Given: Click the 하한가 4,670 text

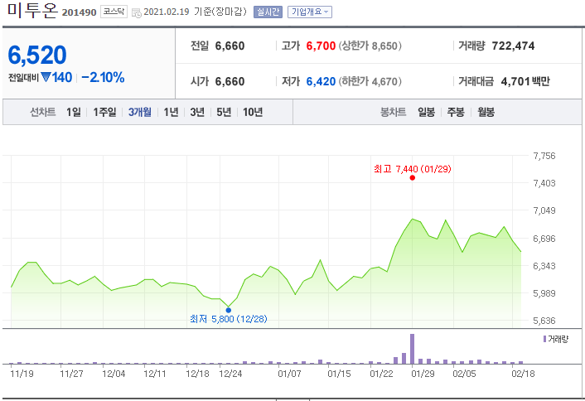Looking at the screenshot, I should [370, 81].
